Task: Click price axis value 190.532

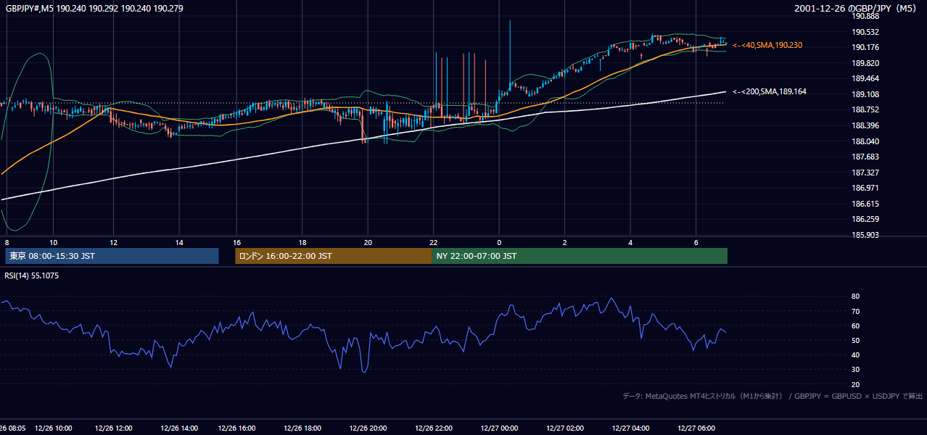Action: [865, 32]
